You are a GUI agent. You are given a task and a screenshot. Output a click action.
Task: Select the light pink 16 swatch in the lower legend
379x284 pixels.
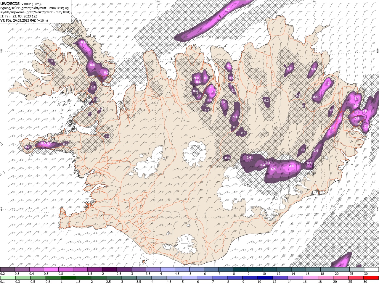point(310,278)
